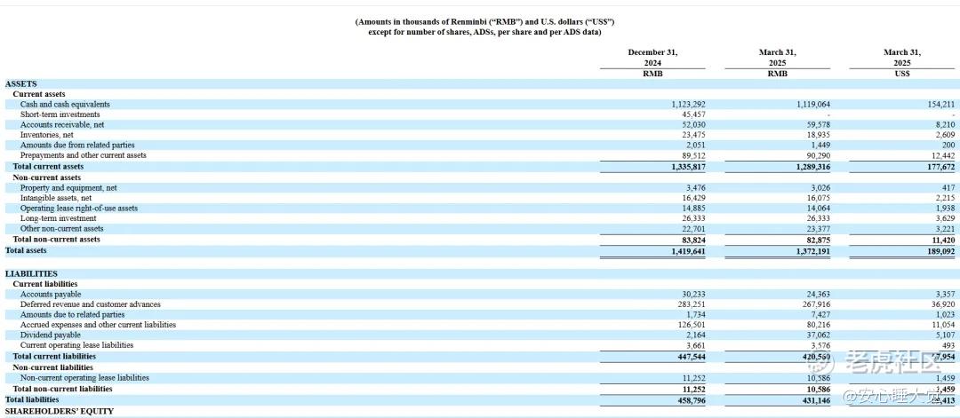Select the bold "Total liabilities" label
Viewport: 960px width, 418px height.
tap(32, 399)
